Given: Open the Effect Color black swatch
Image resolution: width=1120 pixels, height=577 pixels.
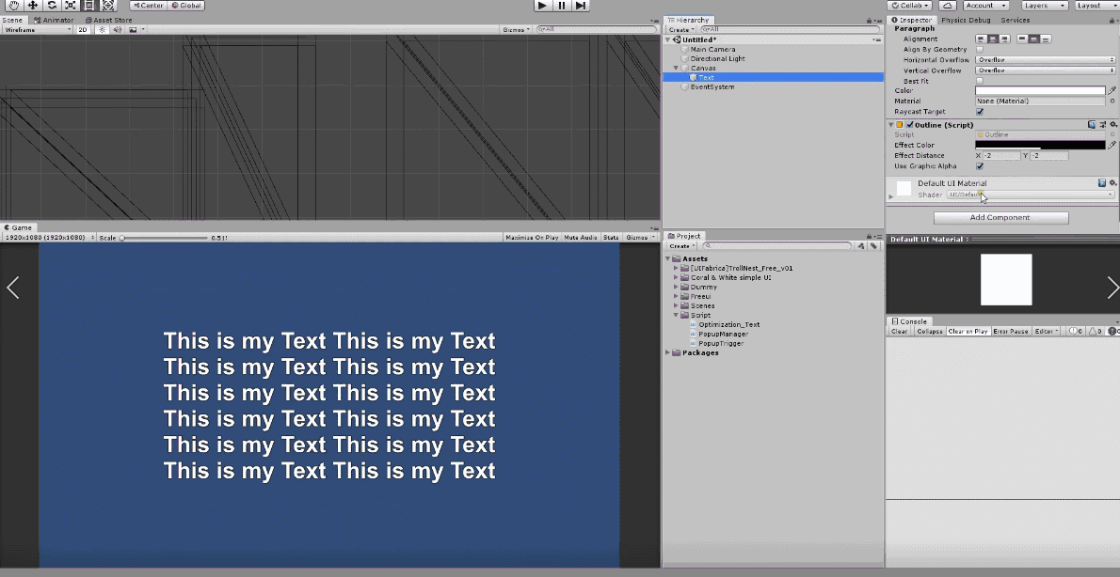Looking at the screenshot, I should (x=1040, y=145).
